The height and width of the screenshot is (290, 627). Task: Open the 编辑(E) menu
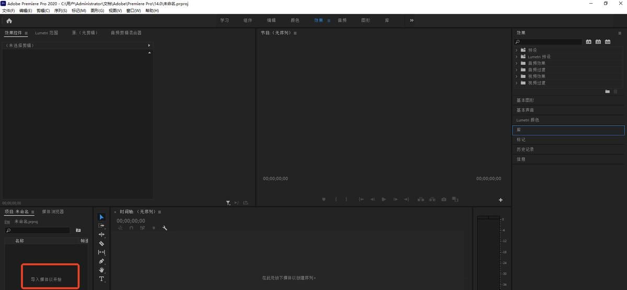pyautogui.click(x=26, y=10)
